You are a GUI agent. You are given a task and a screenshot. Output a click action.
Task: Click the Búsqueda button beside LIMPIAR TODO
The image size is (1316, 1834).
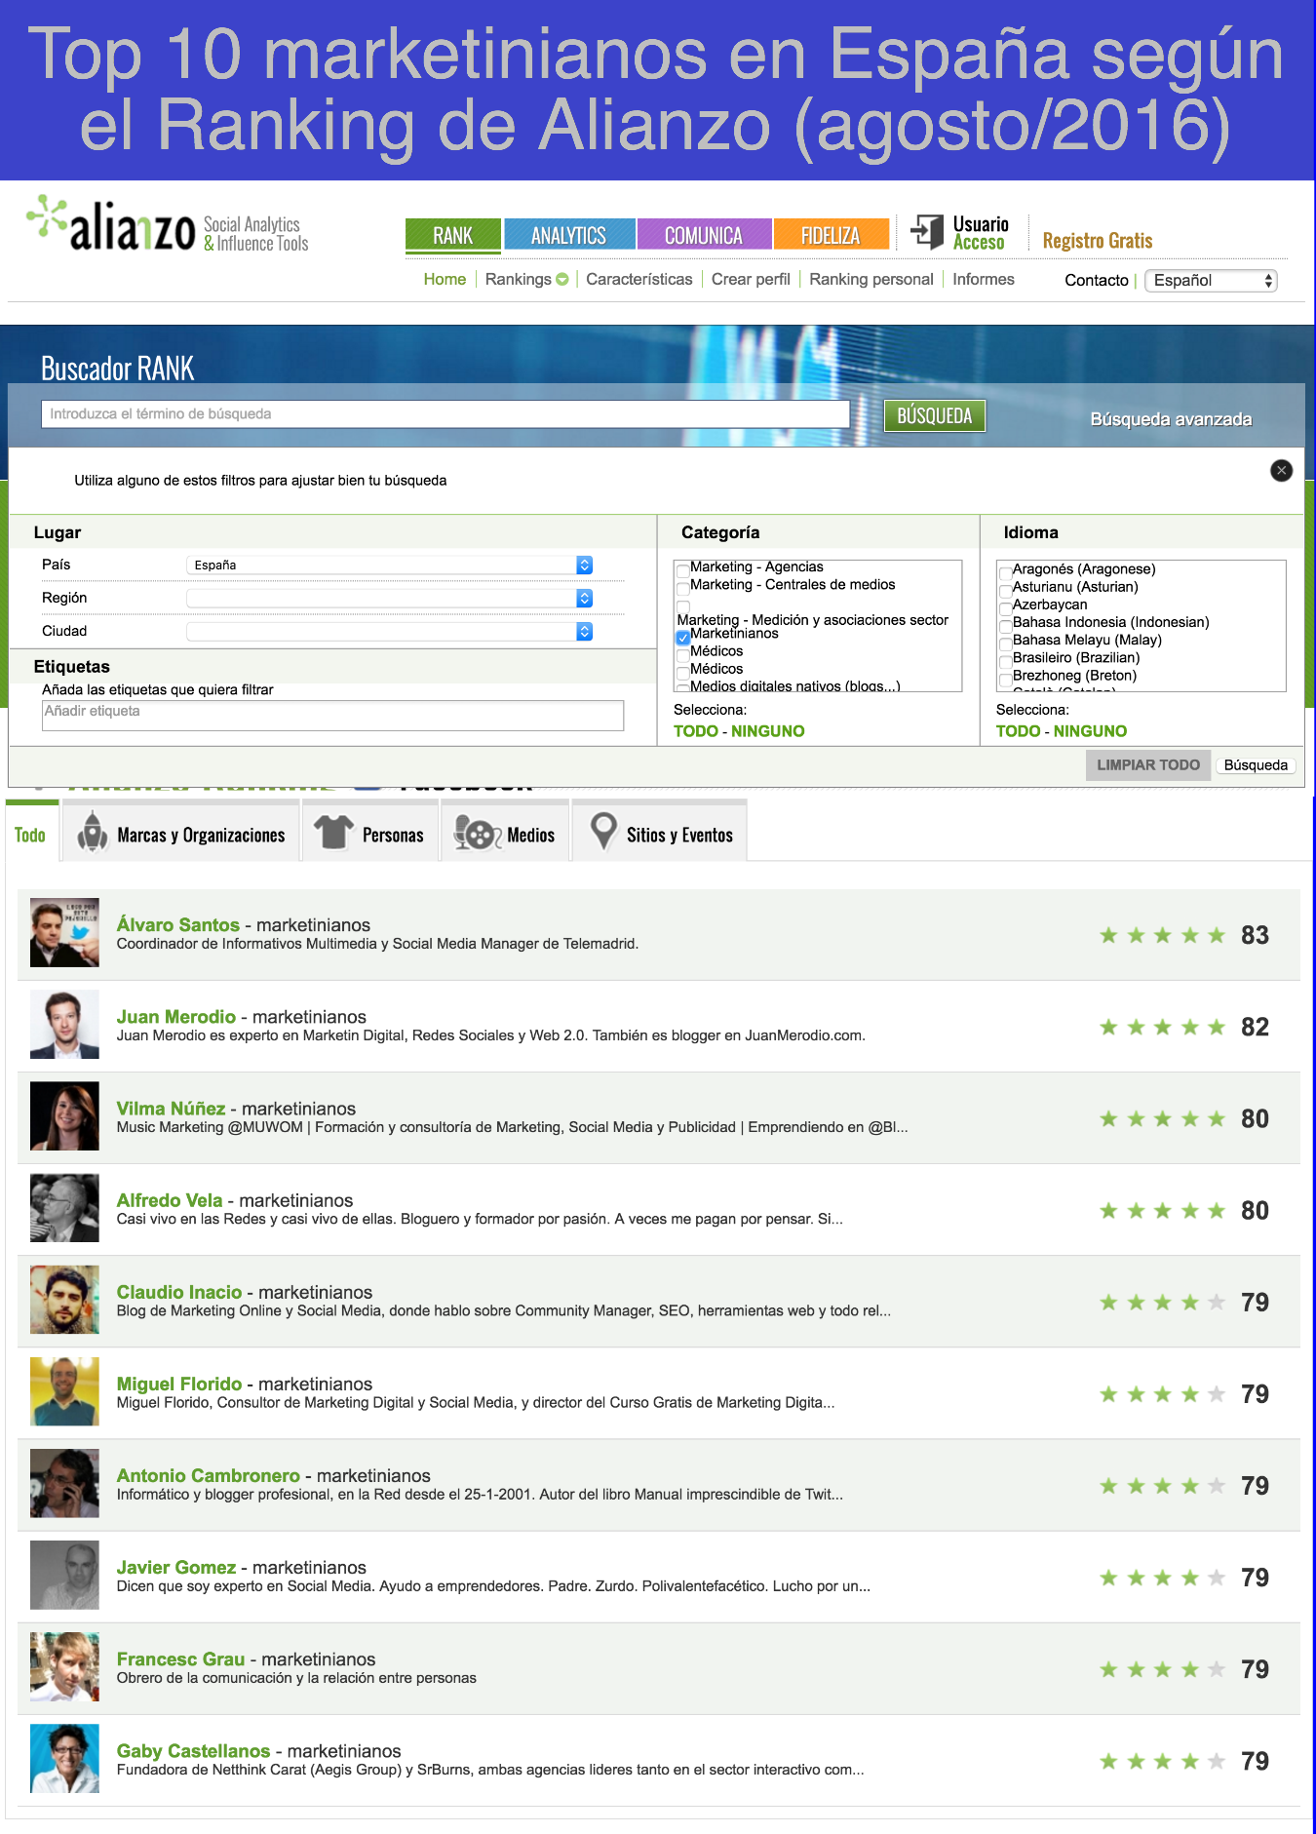coord(1256,765)
